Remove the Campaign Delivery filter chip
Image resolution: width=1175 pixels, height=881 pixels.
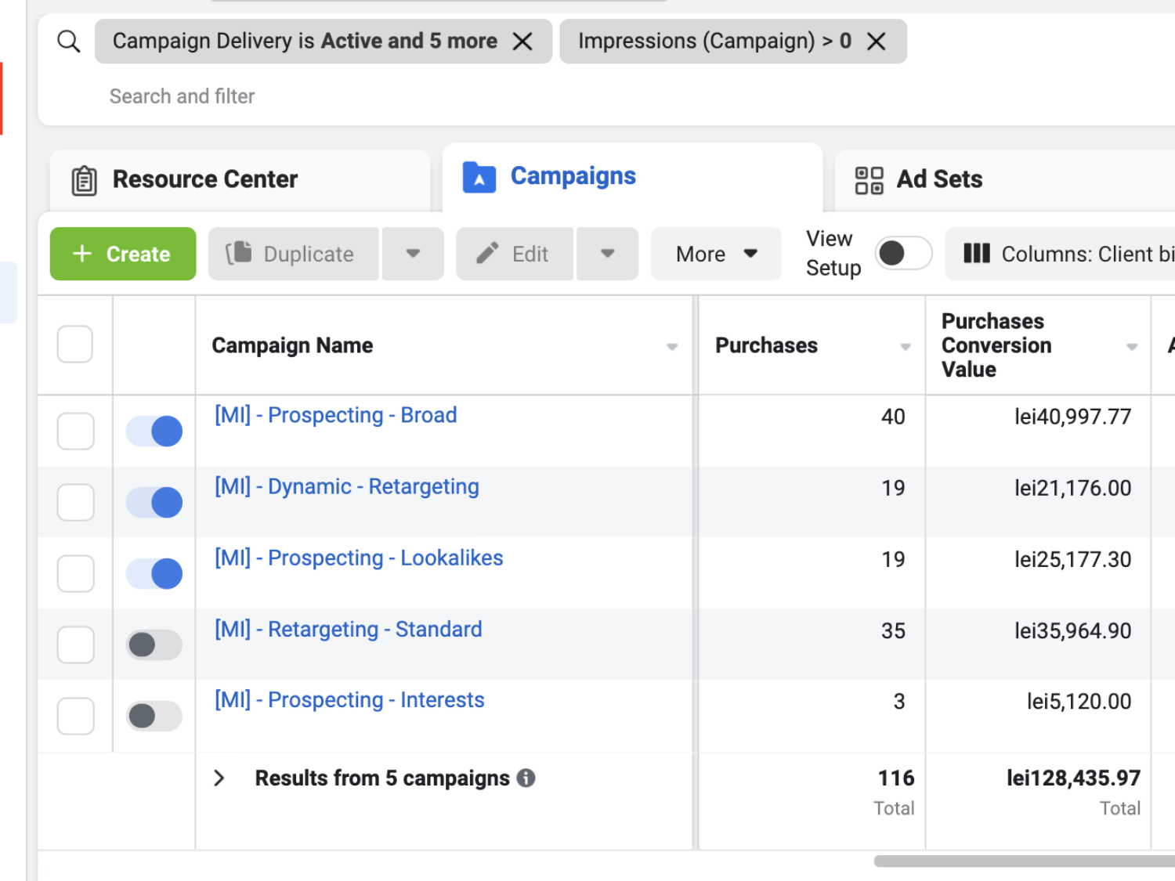[x=522, y=42]
